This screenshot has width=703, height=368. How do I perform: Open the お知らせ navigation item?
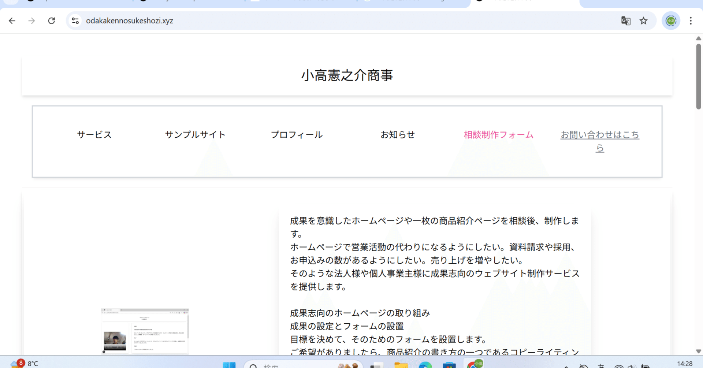tap(398, 135)
